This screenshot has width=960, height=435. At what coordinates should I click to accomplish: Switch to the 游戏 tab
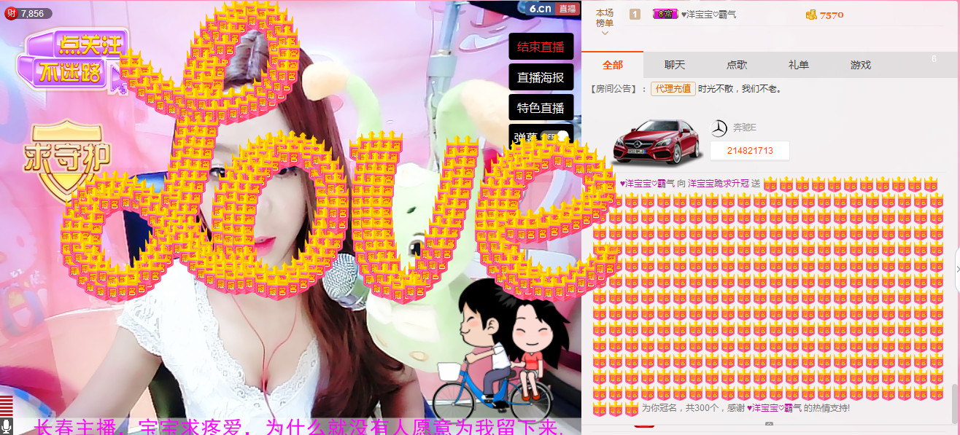tap(861, 65)
